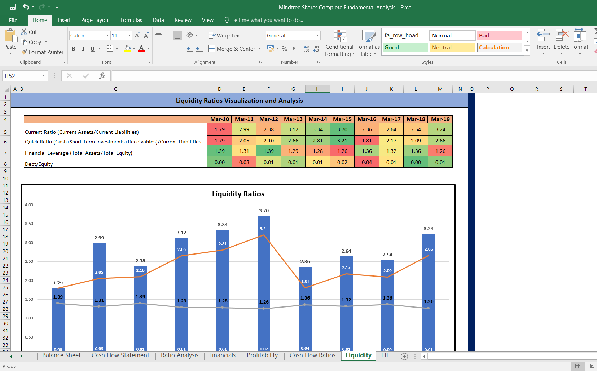
Task: Open the font size dropdown
Action: 129,35
